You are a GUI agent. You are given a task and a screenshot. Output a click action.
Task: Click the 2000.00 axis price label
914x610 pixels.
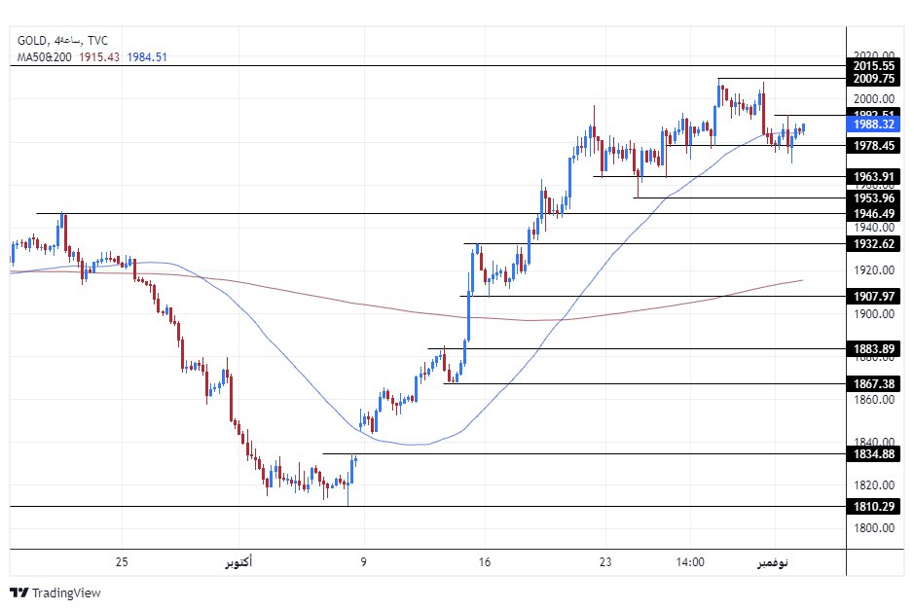[x=874, y=99]
